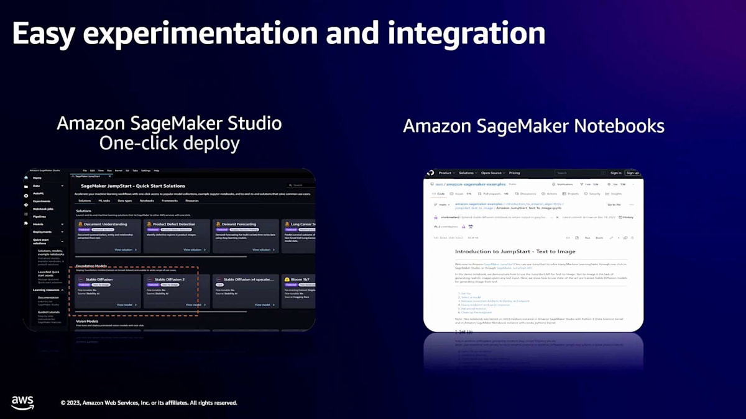The image size is (746, 419).
Task: Expand the Deployments section in Studio sidebar
Action: [62, 232]
